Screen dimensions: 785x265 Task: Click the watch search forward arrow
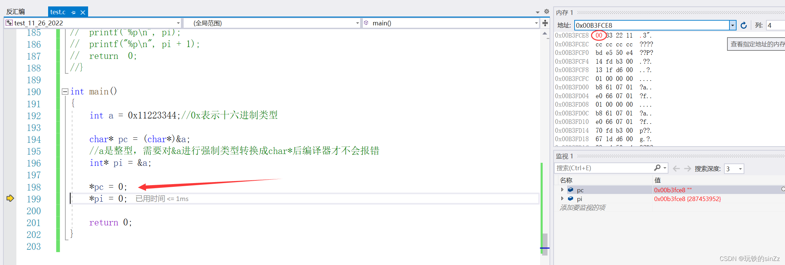tap(687, 169)
